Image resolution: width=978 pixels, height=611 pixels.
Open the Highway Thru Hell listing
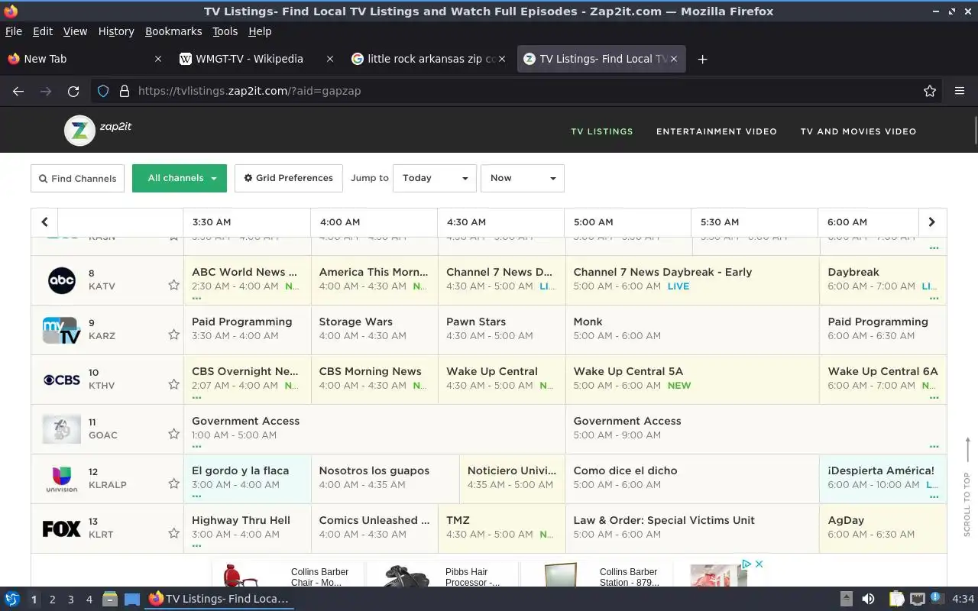(247, 529)
